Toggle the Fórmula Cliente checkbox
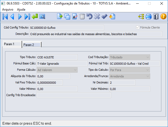 [138, 27]
